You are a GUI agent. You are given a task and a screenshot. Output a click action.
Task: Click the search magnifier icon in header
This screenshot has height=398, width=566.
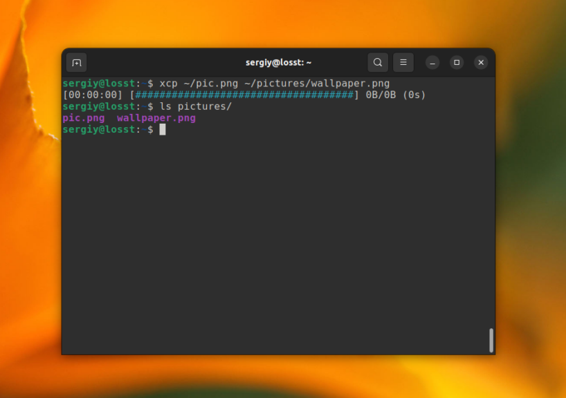click(x=378, y=63)
